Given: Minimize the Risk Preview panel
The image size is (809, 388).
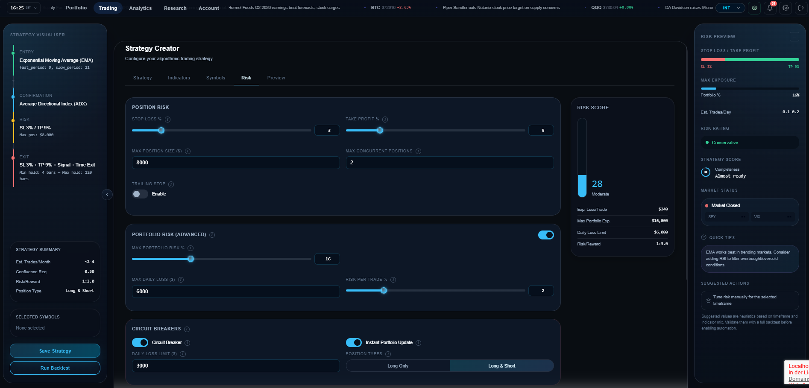Looking at the screenshot, I should click(x=794, y=37).
